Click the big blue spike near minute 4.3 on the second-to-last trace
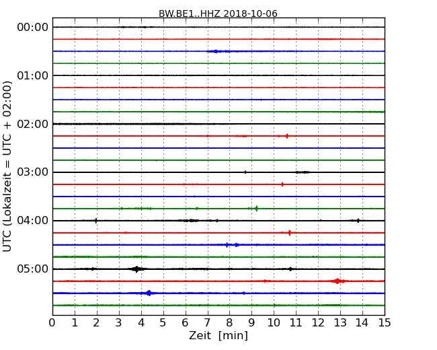The width and height of the screenshot is (437, 350). coord(149,293)
